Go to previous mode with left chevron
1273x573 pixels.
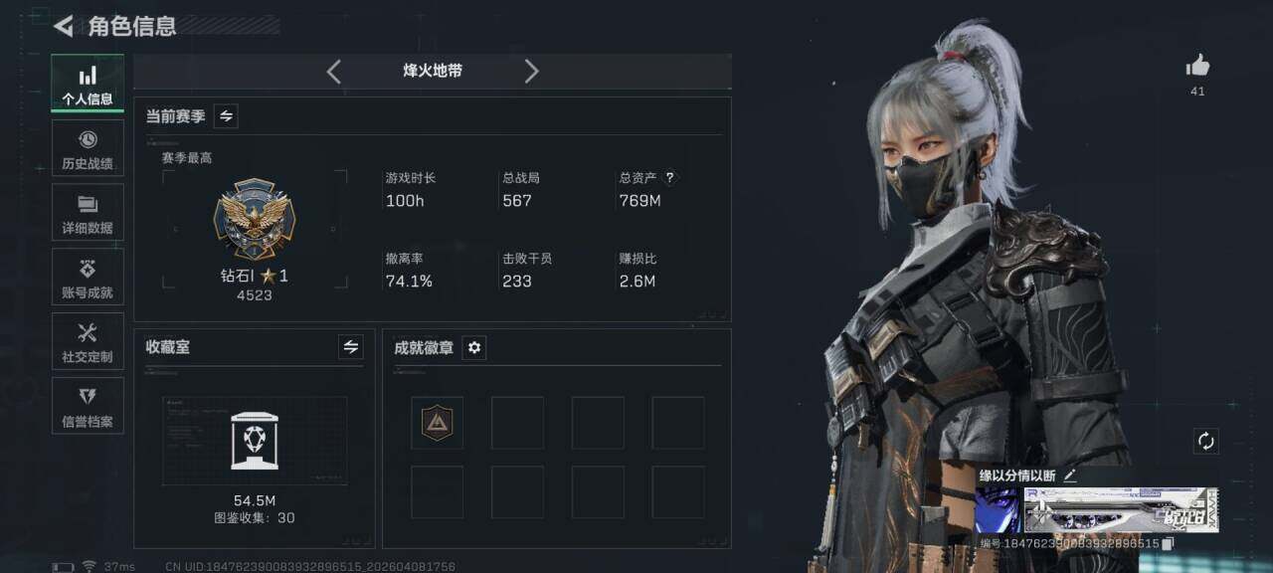point(334,71)
